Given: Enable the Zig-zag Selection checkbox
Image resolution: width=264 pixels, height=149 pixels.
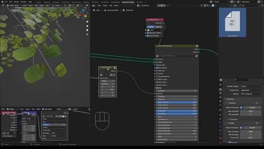Looking at the screenshot, I should [157, 76].
